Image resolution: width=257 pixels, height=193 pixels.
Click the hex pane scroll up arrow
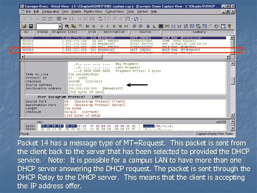[232, 122]
